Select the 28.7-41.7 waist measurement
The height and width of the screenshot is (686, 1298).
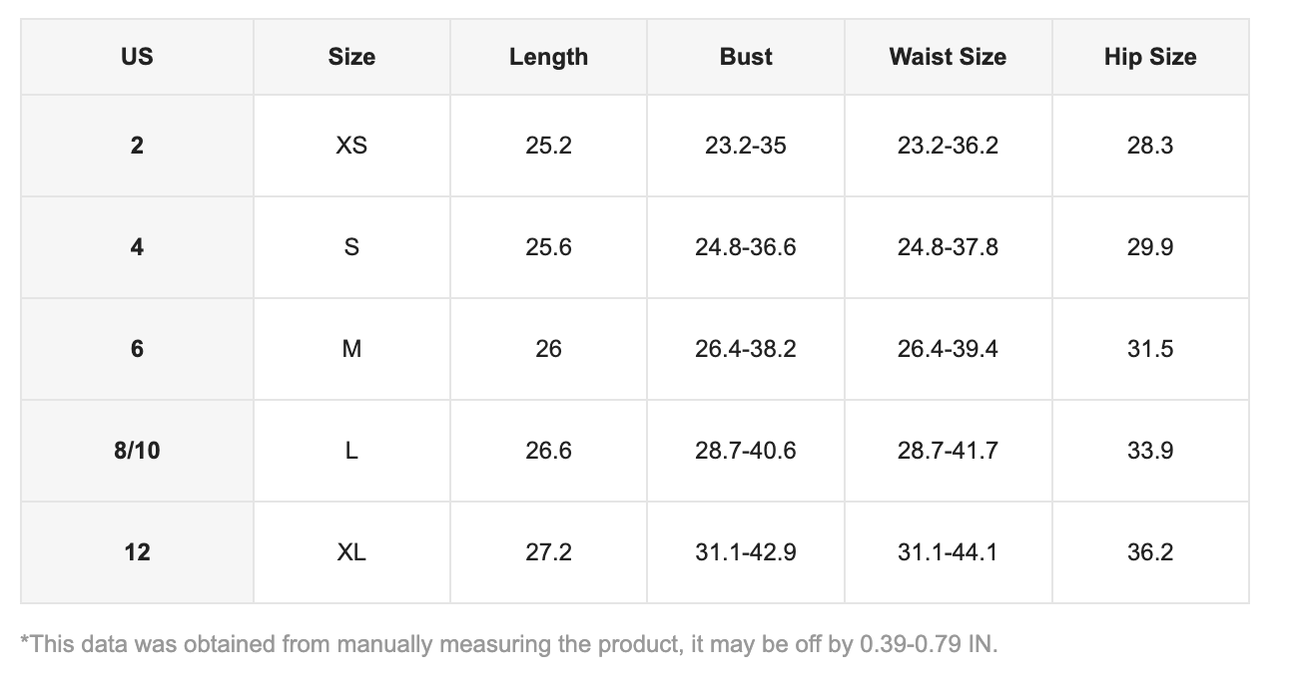[x=948, y=451]
